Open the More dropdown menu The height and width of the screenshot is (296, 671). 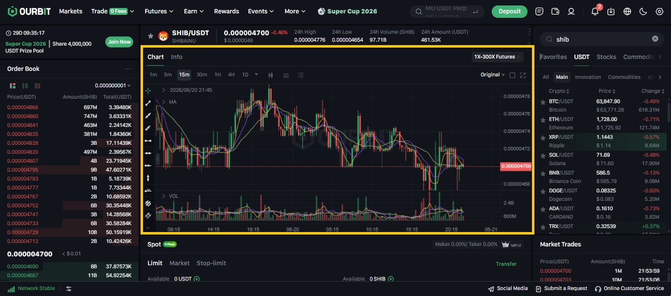295,11
